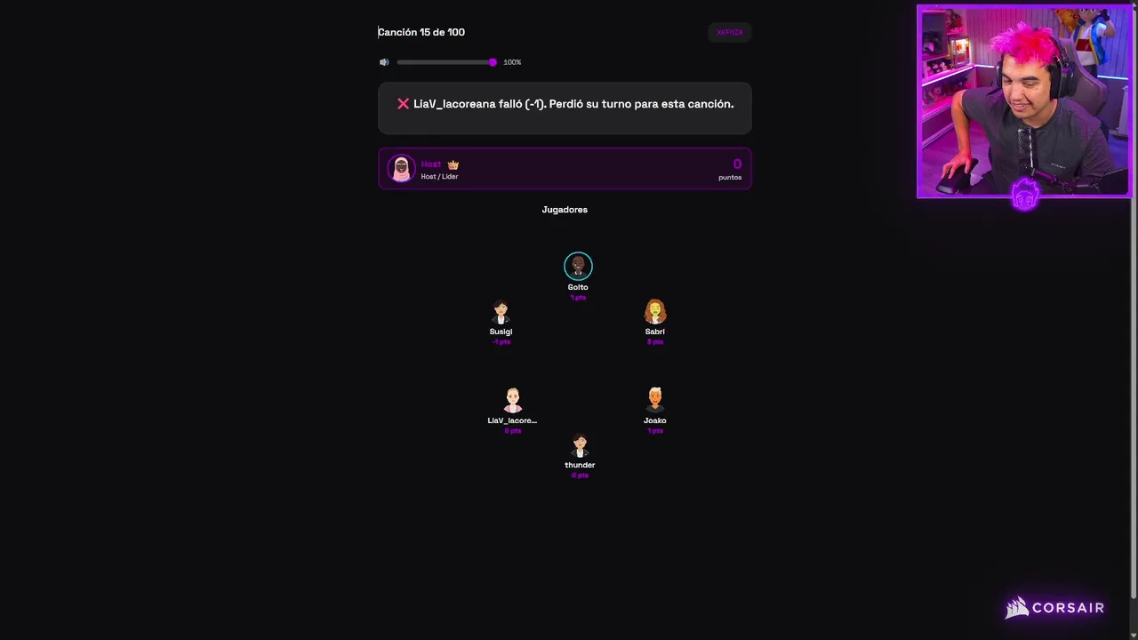This screenshot has height=640, width=1138.
Task: Click the 100% volume percentage label
Action: point(512,62)
